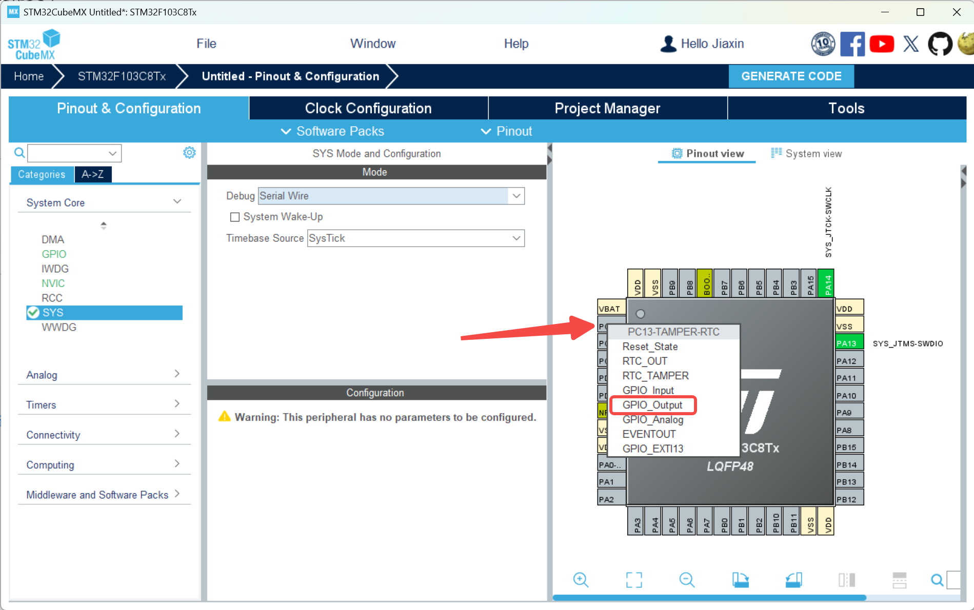Zoom in on the pinout view
The image size is (974, 610).
[x=581, y=580]
